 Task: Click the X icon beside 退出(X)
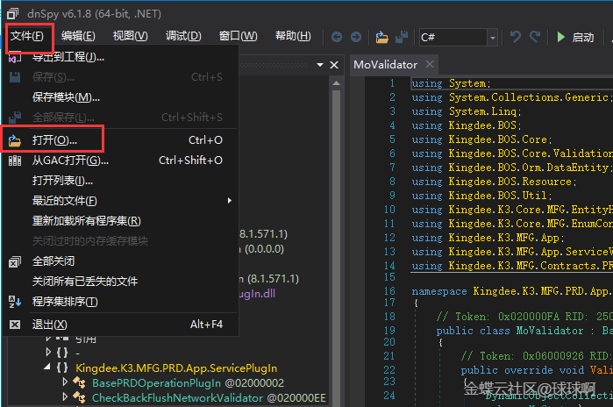tap(15, 325)
